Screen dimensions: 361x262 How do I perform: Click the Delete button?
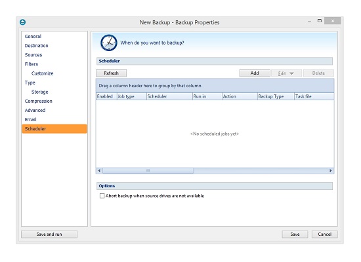[318, 73]
